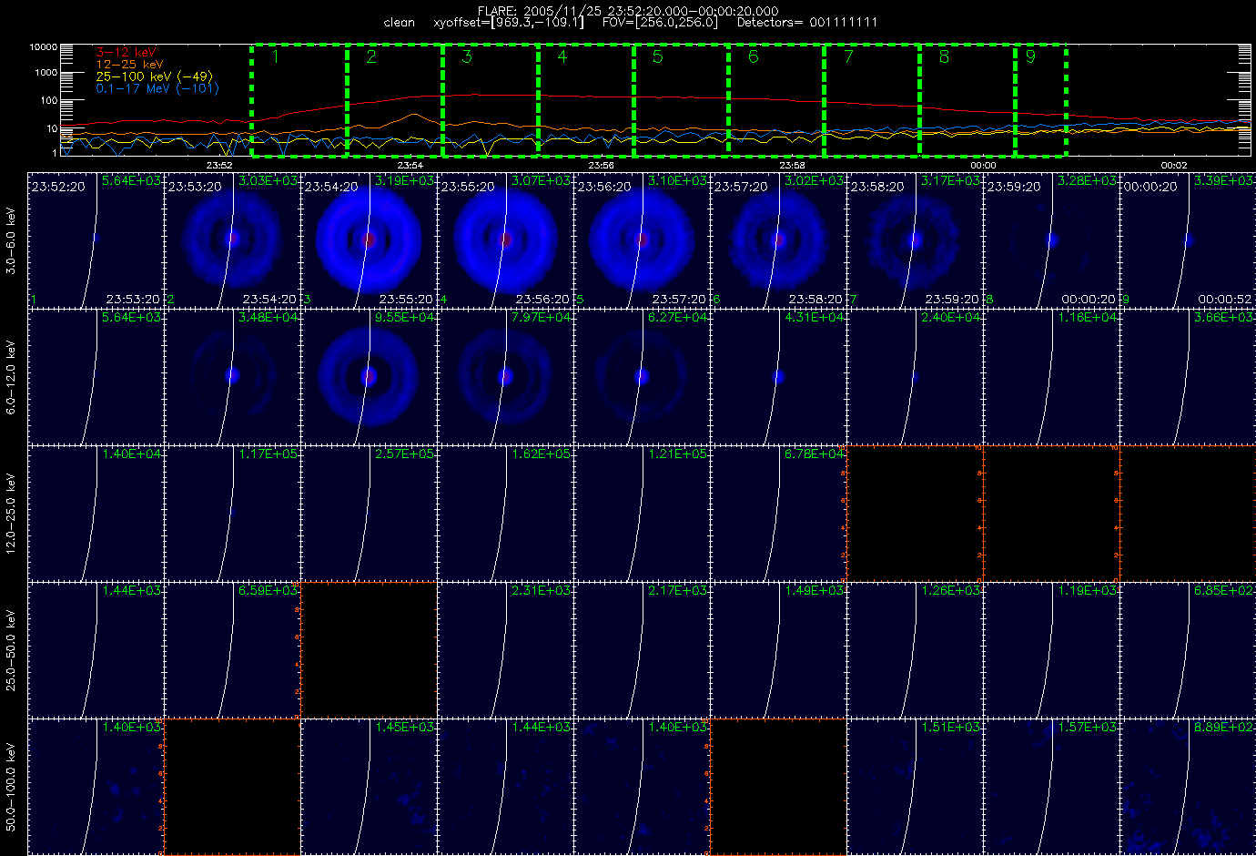Click the '3.28E+03' peak value label
Viewport: 1256px width, 856px height.
(1087, 181)
